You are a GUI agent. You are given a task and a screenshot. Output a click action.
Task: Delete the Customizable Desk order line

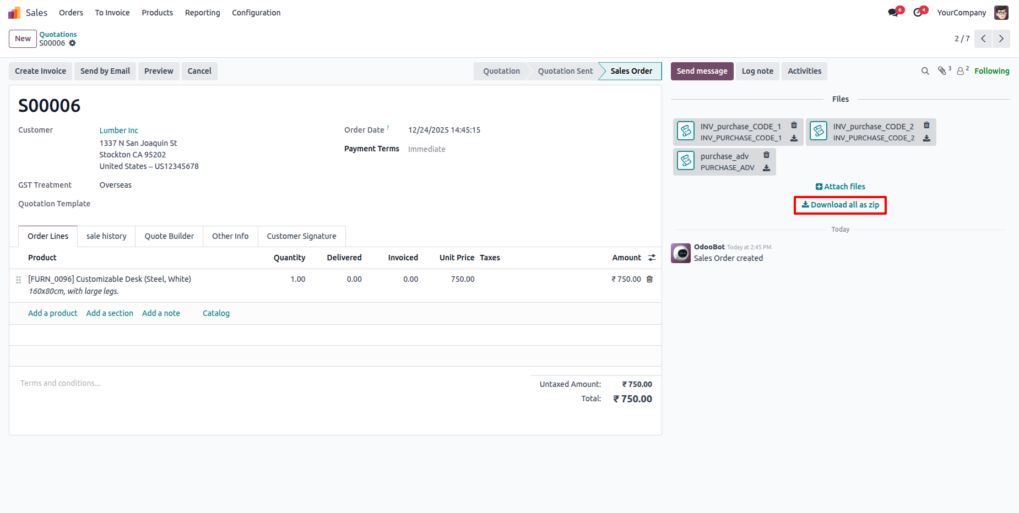[649, 279]
